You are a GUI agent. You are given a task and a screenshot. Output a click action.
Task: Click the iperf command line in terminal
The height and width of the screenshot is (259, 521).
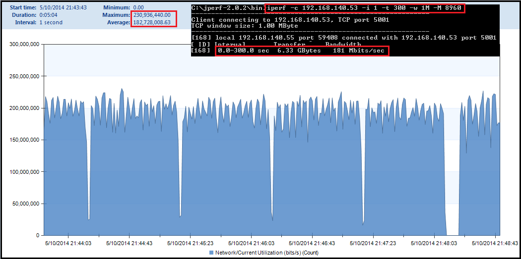click(x=365, y=8)
